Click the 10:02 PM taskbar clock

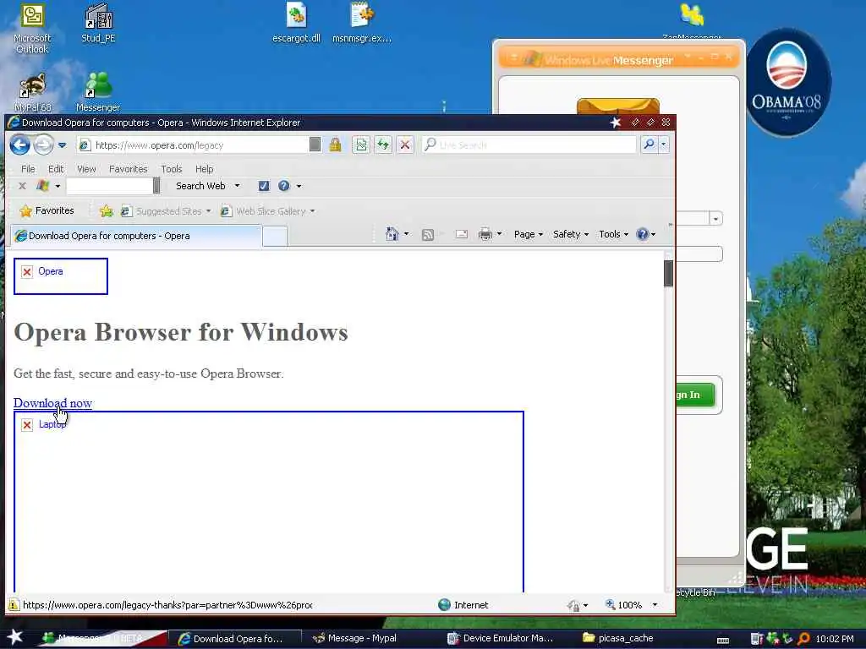(x=835, y=639)
